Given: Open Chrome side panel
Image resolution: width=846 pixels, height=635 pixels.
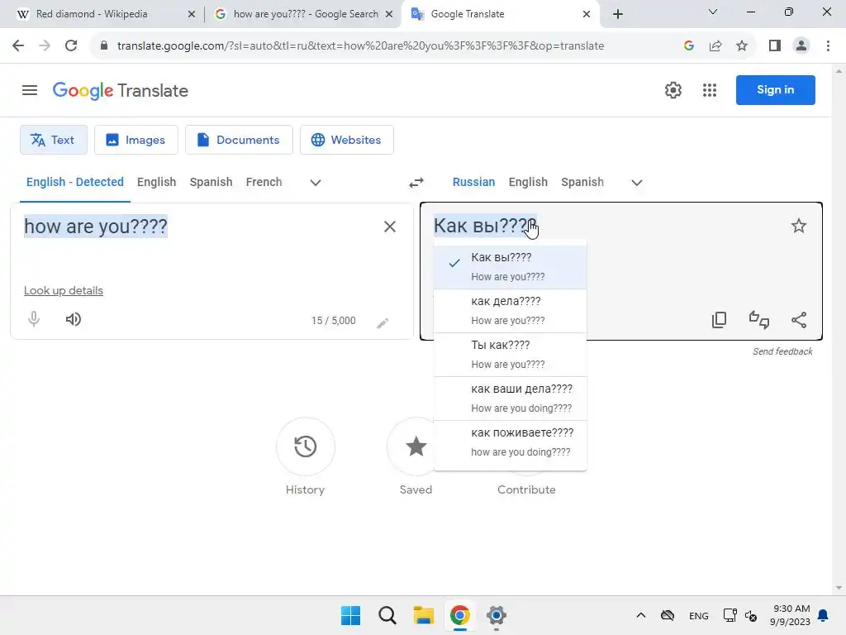Looking at the screenshot, I should 775,46.
